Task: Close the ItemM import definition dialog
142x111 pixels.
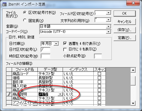Action: 133,3
